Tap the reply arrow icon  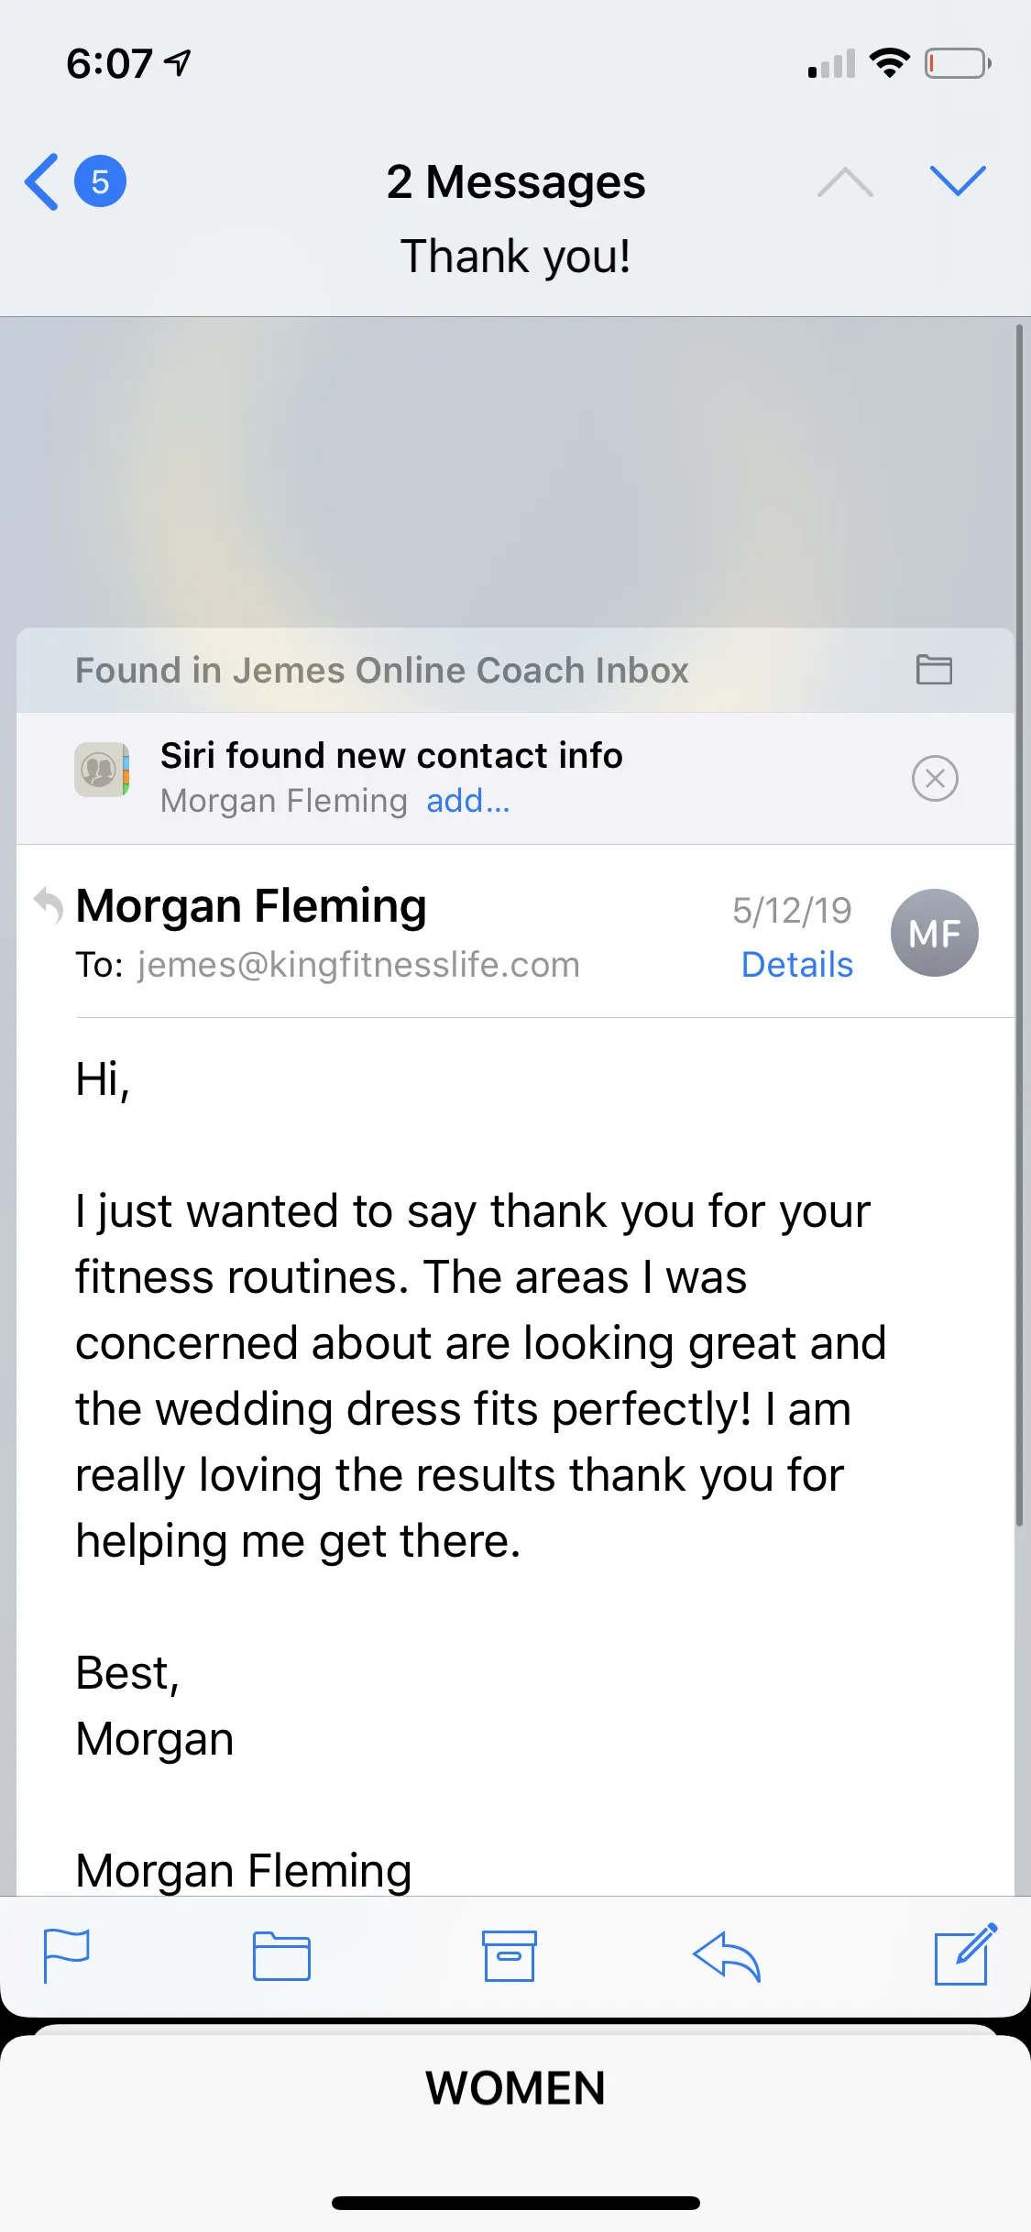(x=727, y=1956)
